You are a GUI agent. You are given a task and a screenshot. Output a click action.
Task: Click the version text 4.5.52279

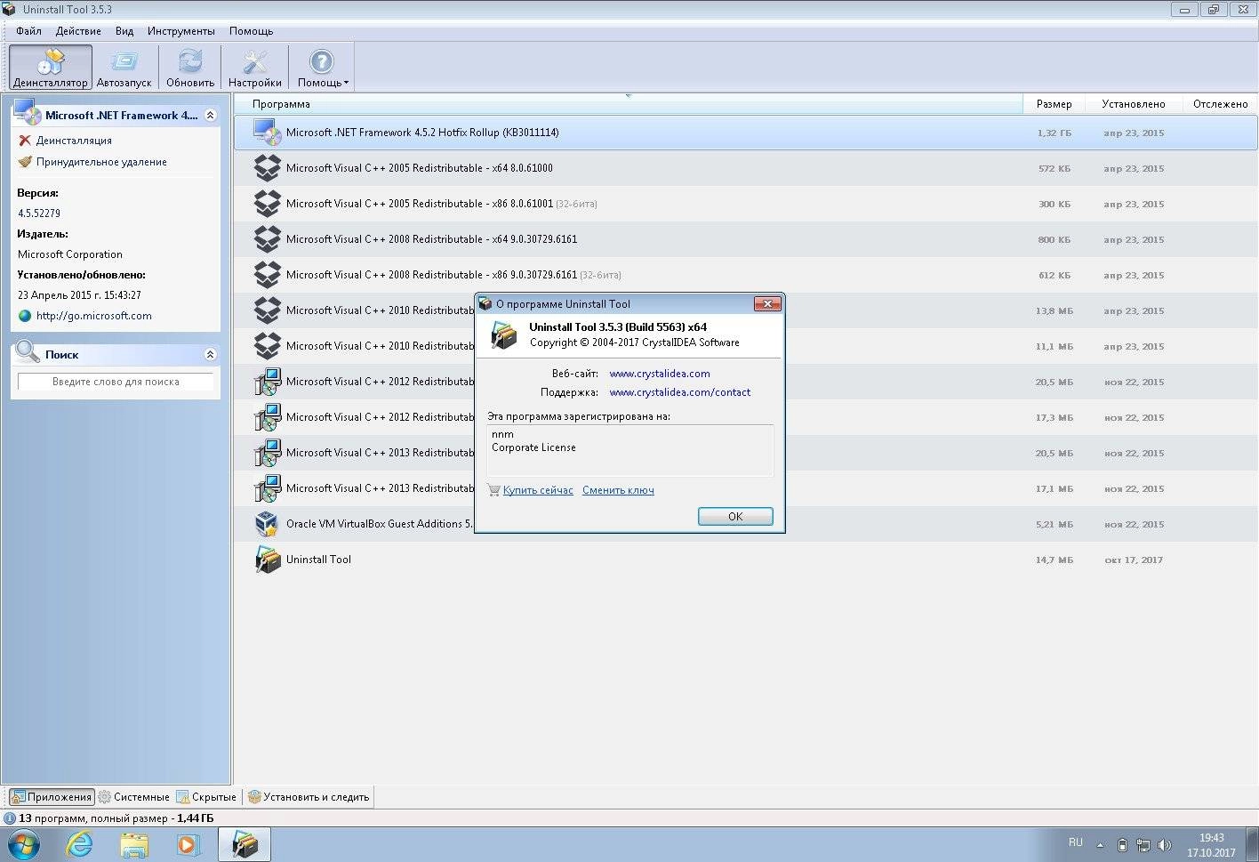[x=39, y=213]
